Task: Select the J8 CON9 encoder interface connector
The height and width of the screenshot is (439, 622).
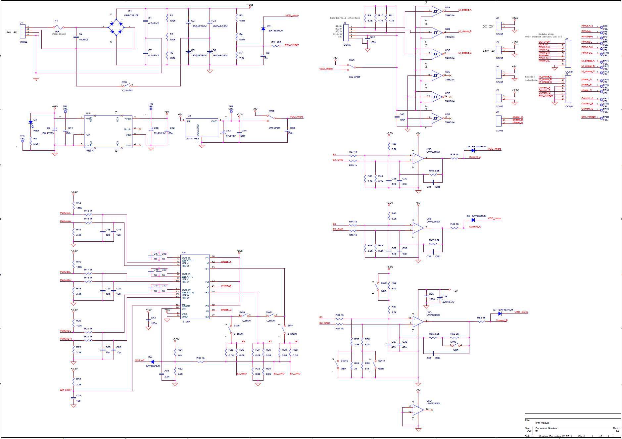Action: pos(568,89)
